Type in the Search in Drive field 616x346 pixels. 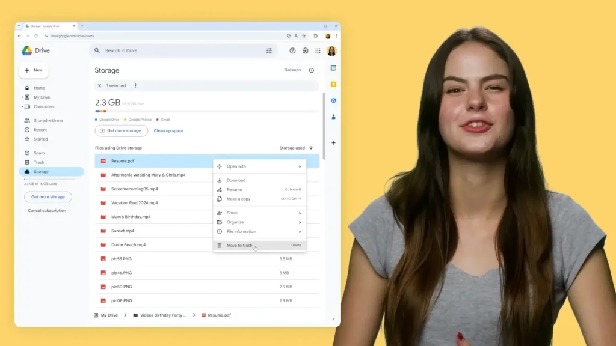point(180,51)
